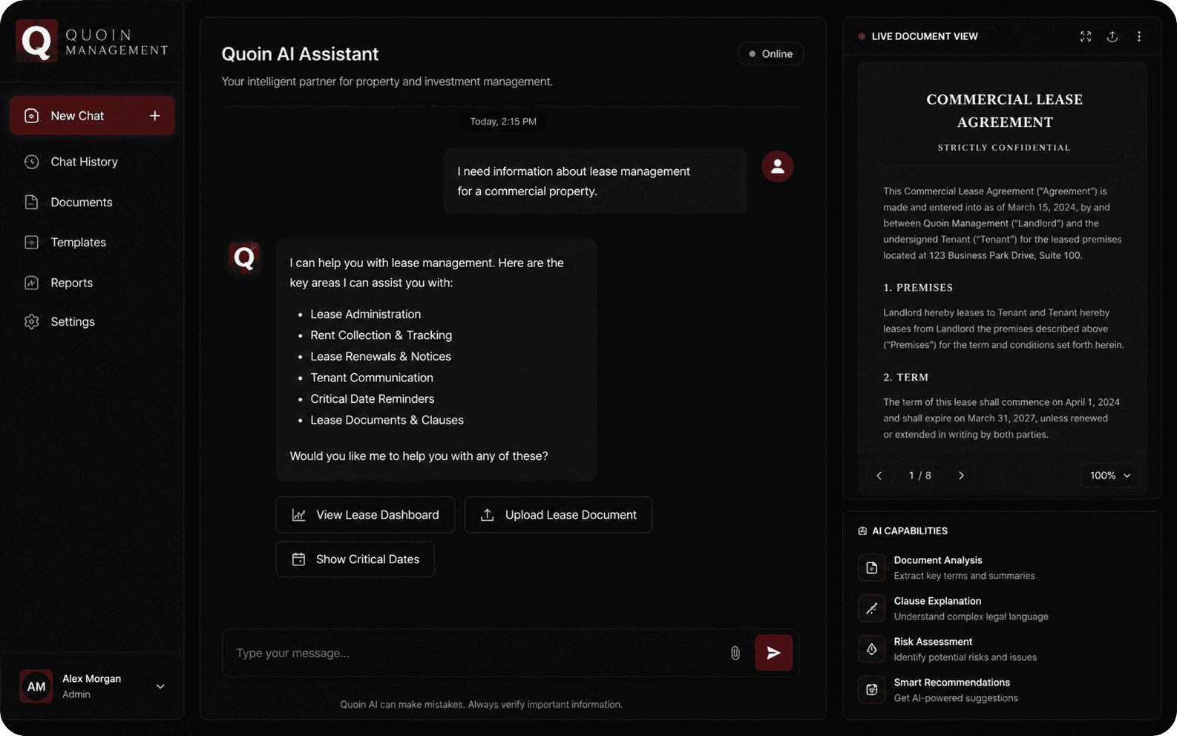The width and height of the screenshot is (1177, 736).
Task: Click the Templates icon in the sidebar
Action: coord(31,243)
